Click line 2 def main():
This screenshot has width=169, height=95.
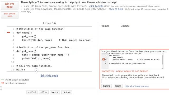24,33
